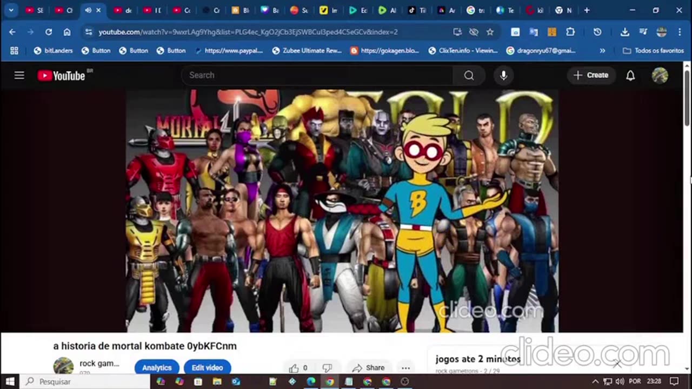Click the Pesquisar taskbar search box
This screenshot has width=692, height=389.
(85, 381)
